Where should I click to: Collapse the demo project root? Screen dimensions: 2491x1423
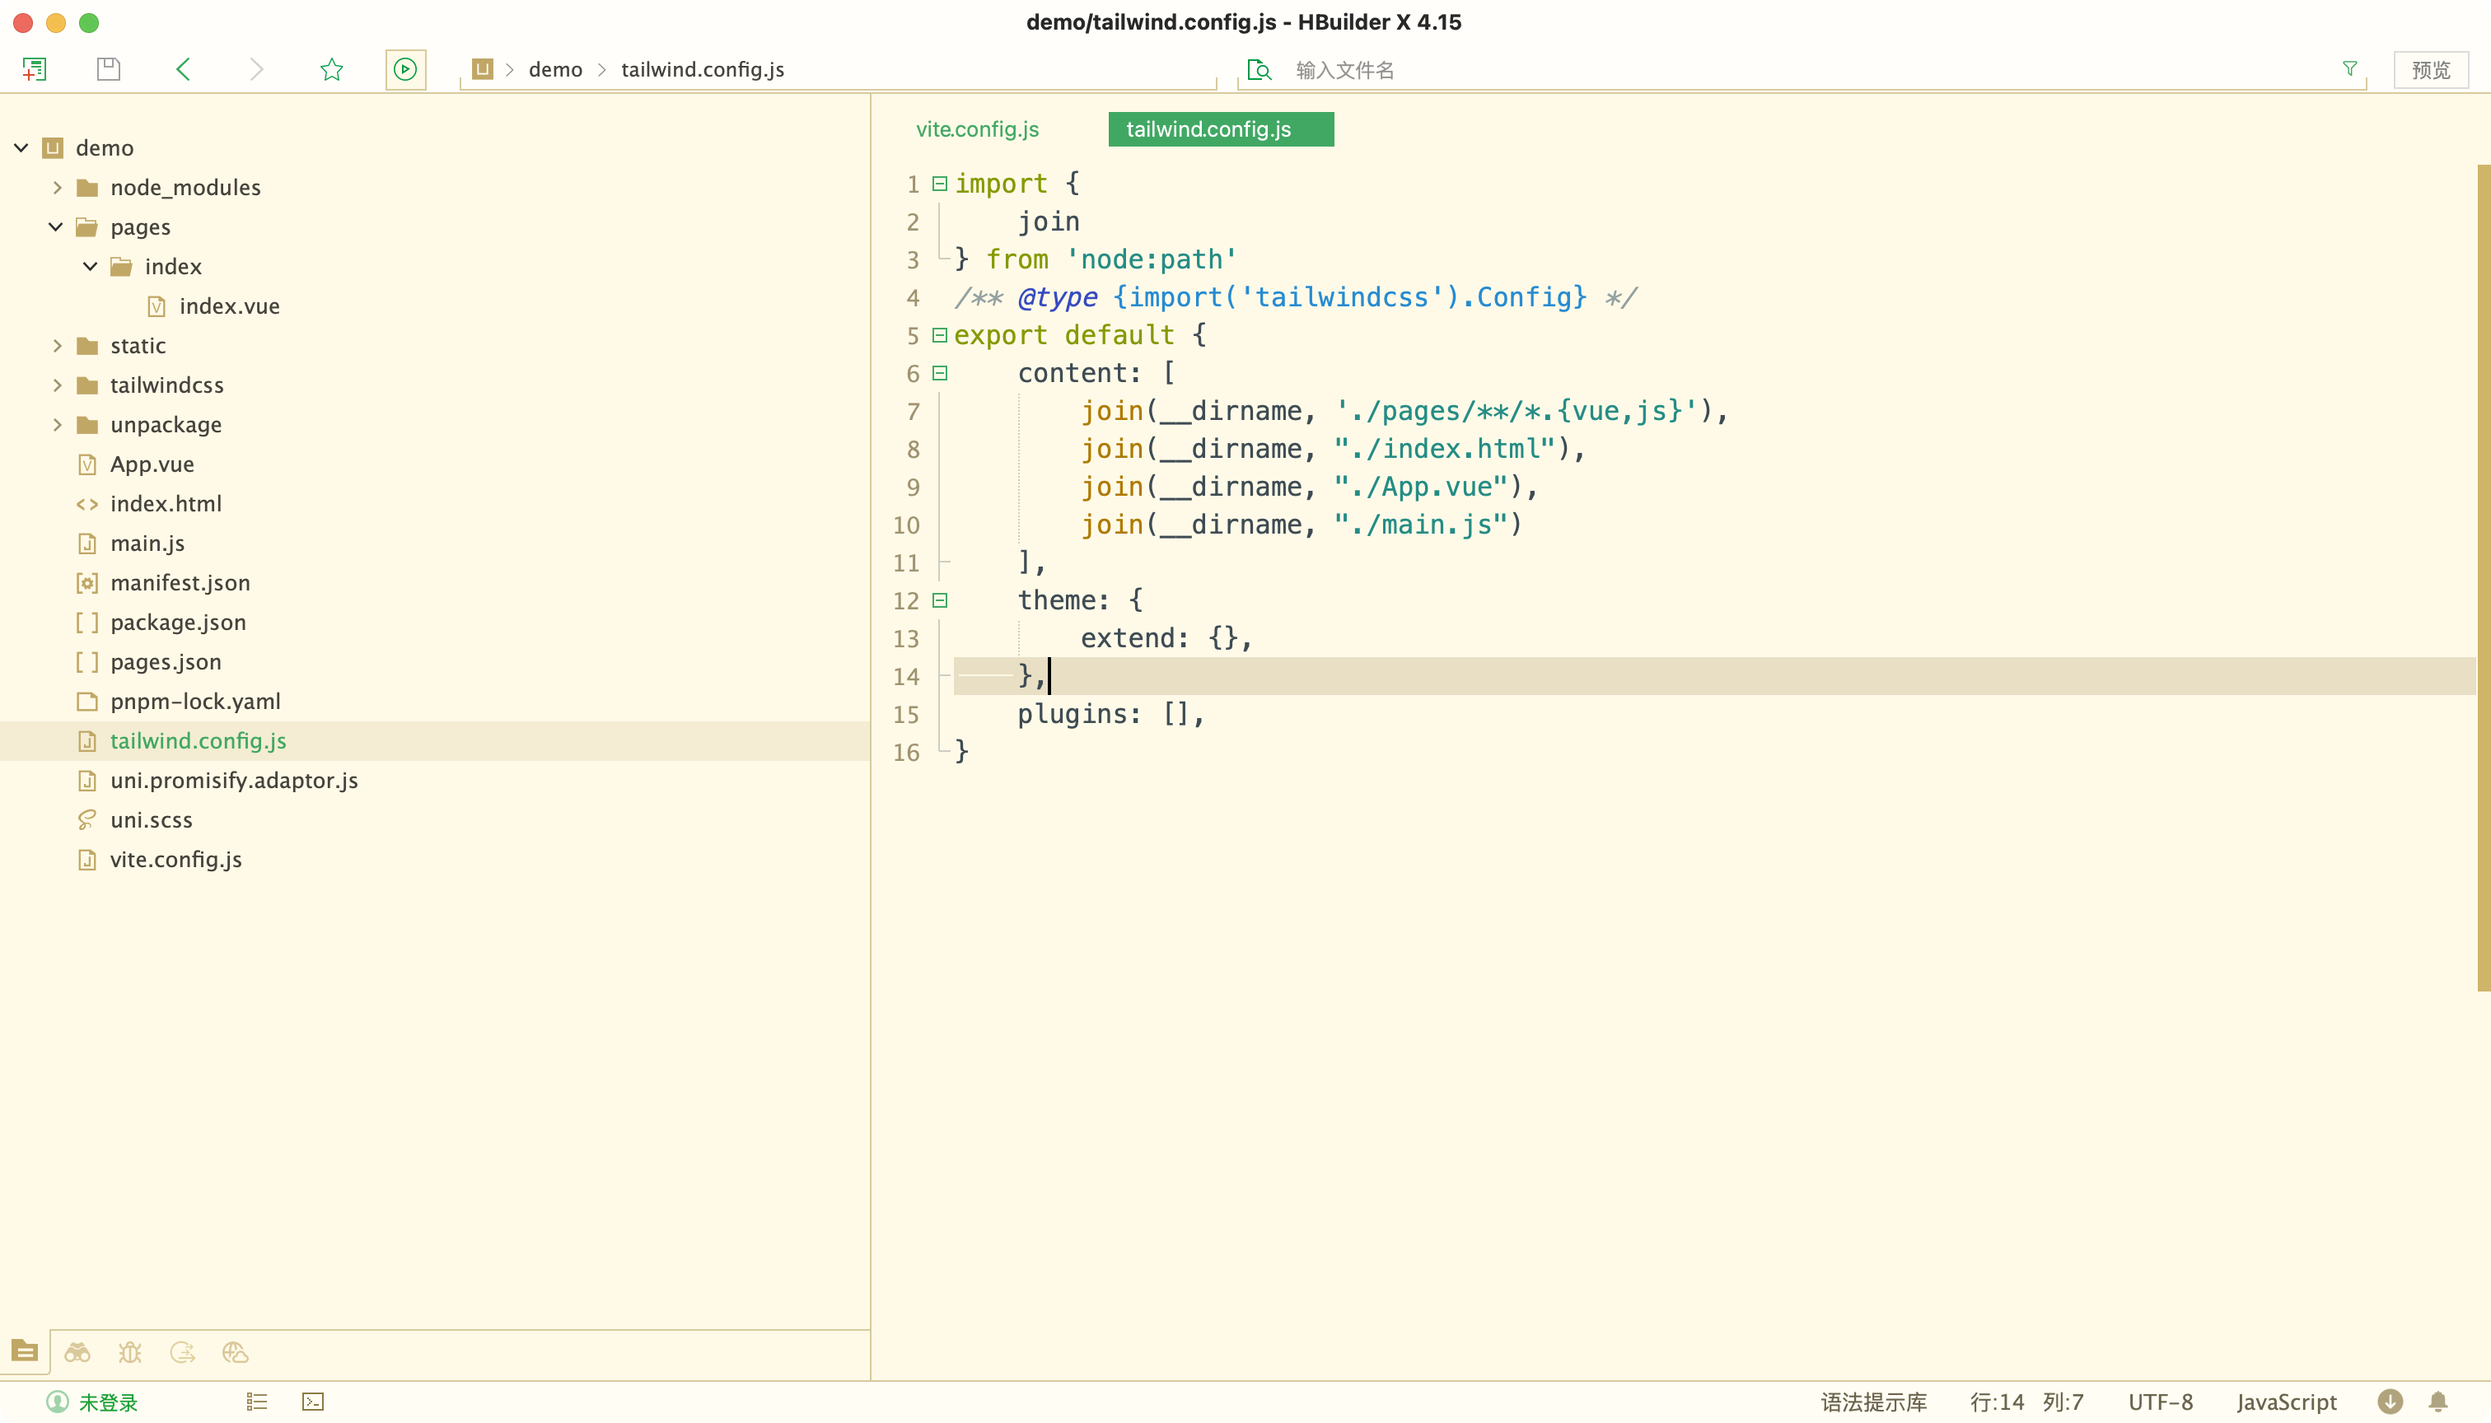[x=21, y=147]
